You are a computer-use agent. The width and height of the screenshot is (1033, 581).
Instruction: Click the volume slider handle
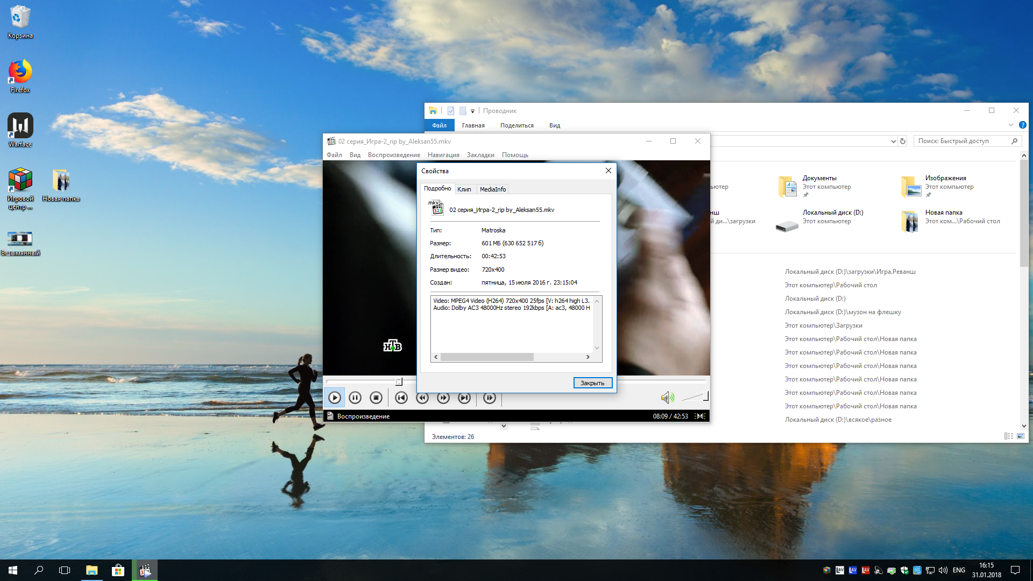pos(706,396)
